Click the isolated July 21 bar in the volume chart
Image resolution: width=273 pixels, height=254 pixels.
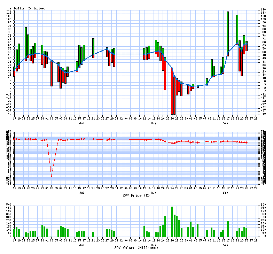93,234
